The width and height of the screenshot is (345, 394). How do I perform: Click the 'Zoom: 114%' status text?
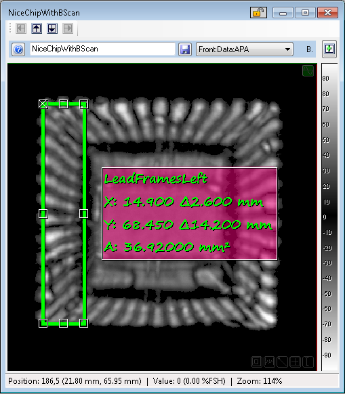(x=260, y=381)
